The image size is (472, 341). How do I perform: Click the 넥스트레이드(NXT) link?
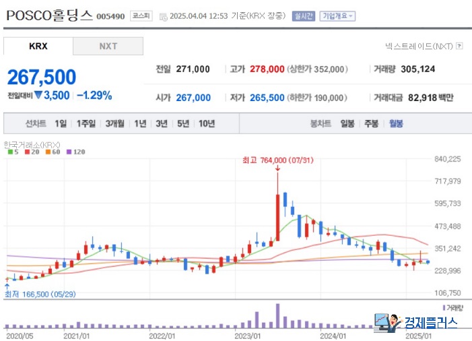[x=419, y=46]
